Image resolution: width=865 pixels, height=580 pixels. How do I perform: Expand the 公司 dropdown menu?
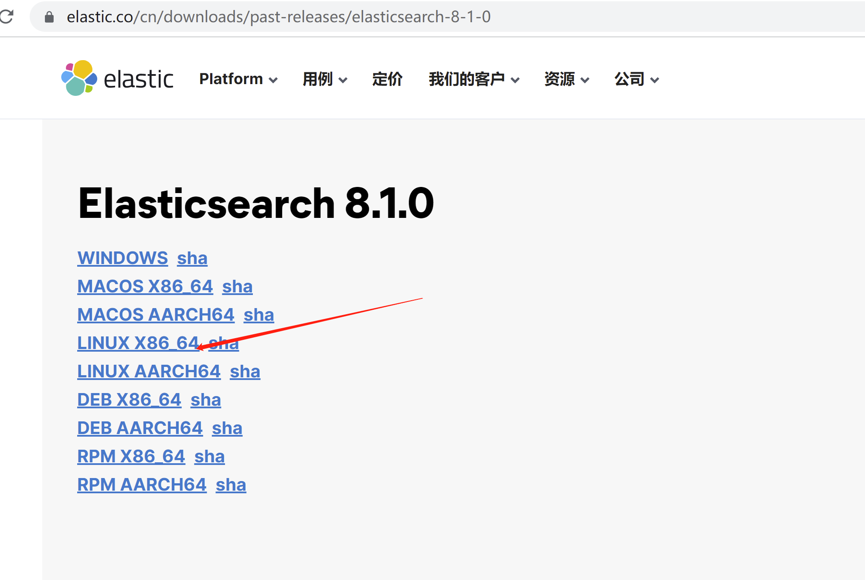point(637,79)
